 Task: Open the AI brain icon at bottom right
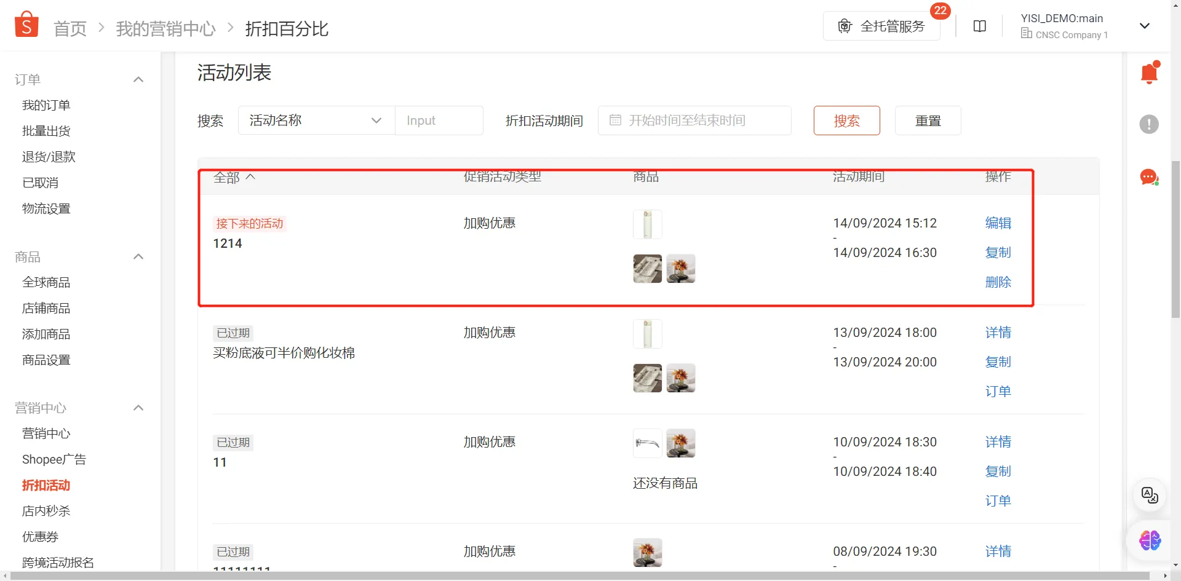coord(1148,540)
